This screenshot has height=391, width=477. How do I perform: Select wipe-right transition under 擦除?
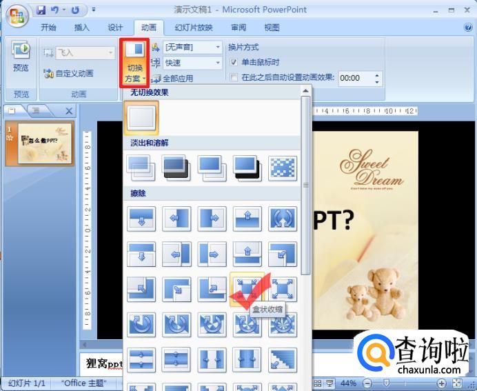pos(212,219)
